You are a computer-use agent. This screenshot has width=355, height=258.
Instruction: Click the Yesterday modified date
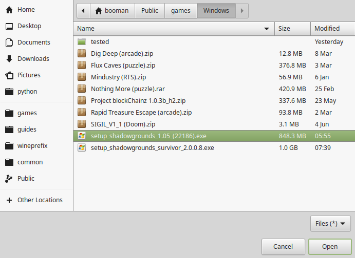pyautogui.click(x=329, y=42)
